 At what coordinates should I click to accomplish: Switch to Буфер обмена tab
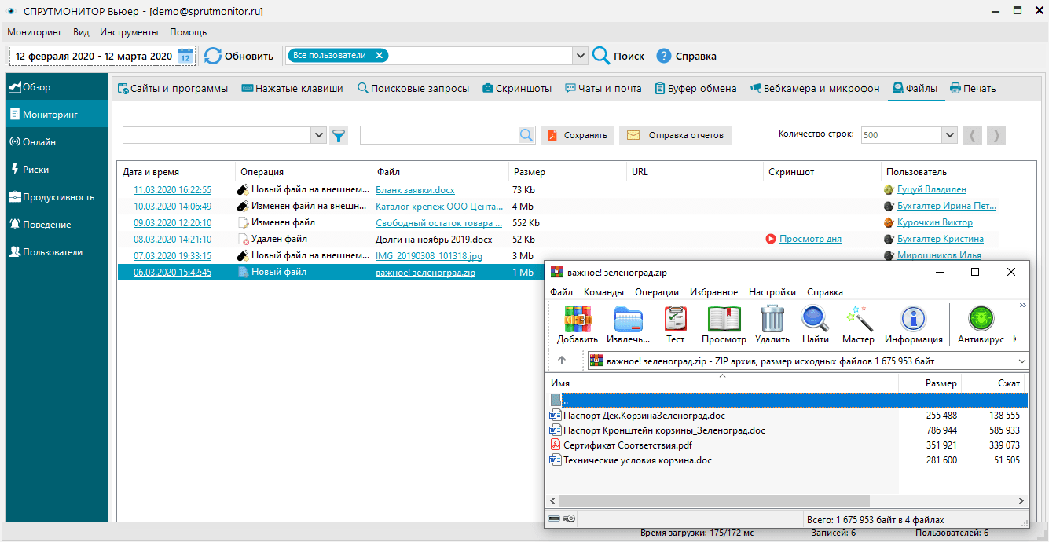click(x=695, y=89)
